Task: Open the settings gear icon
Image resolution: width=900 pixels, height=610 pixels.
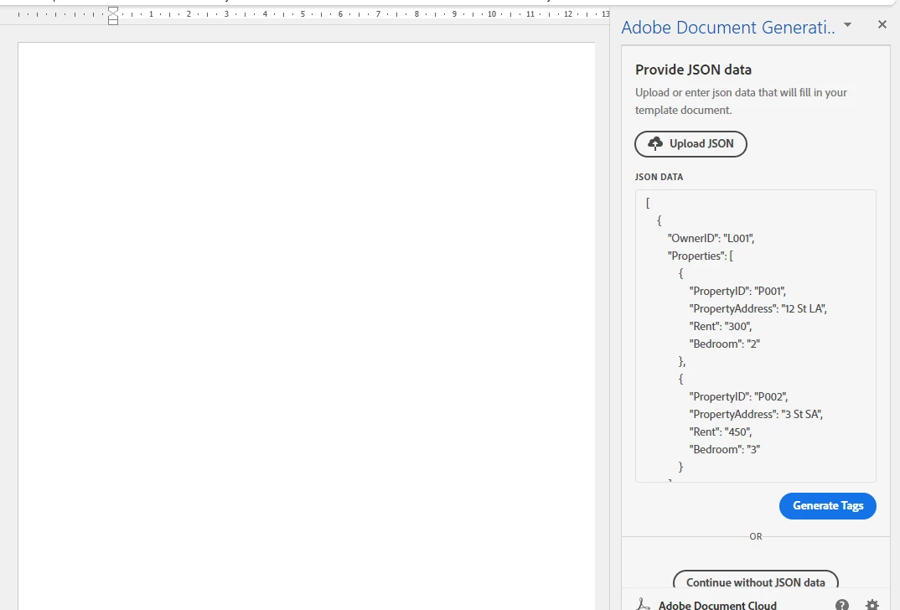Action: click(872, 605)
